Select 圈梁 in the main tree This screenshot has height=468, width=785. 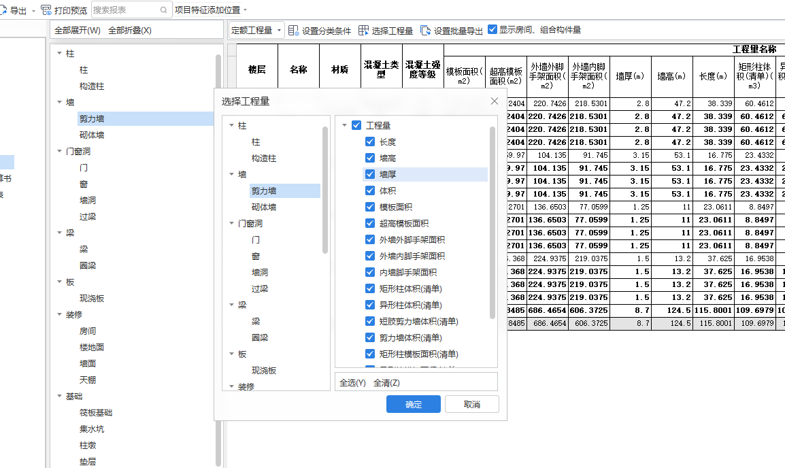pos(88,266)
